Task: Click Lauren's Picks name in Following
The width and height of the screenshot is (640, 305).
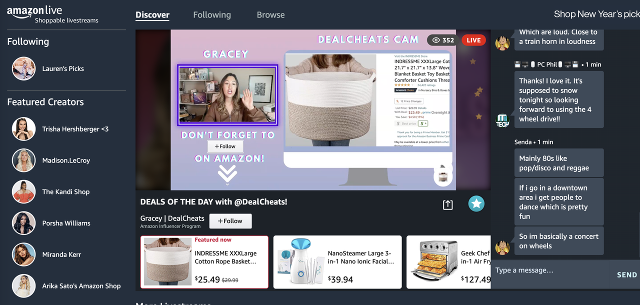Action: coord(63,68)
